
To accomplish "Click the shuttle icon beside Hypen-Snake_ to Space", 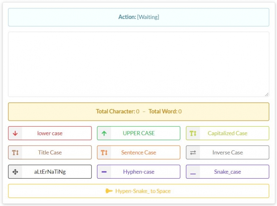I will tap(109, 191).
